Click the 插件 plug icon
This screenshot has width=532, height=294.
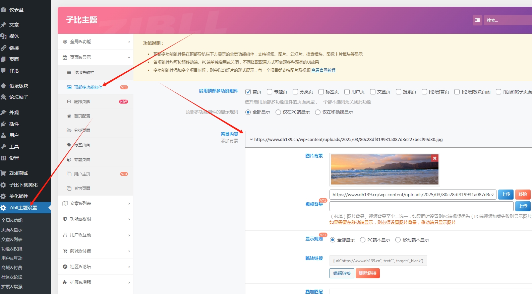click(x=3, y=124)
